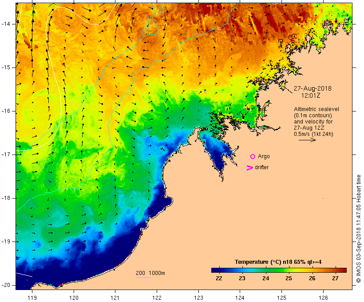Click latitude axis label -15
The image size is (364, 302).
pyautogui.click(x=6, y=68)
